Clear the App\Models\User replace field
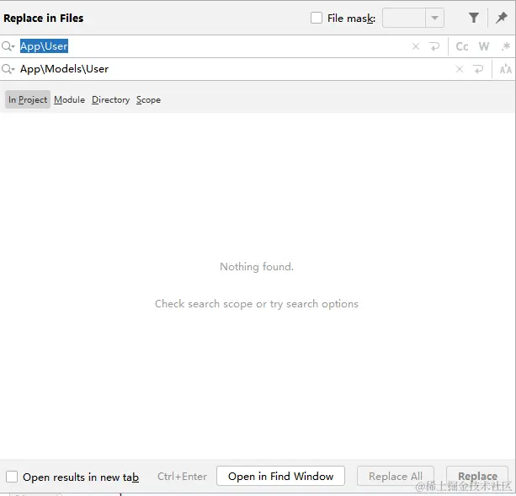This screenshot has height=496, width=516. [460, 69]
